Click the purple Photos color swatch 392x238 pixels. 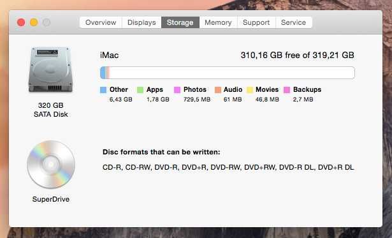[177, 90]
